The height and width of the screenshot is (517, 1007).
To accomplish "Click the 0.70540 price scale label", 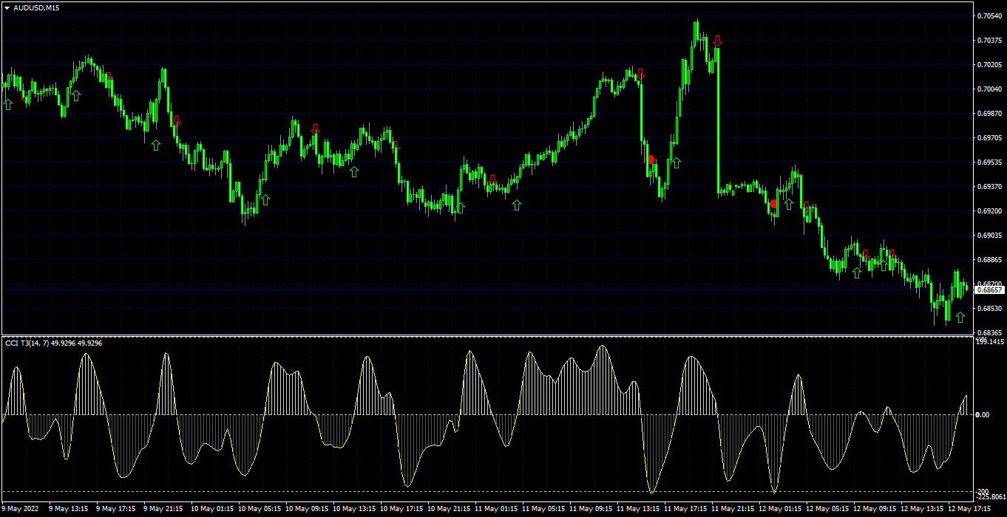I will coord(989,16).
